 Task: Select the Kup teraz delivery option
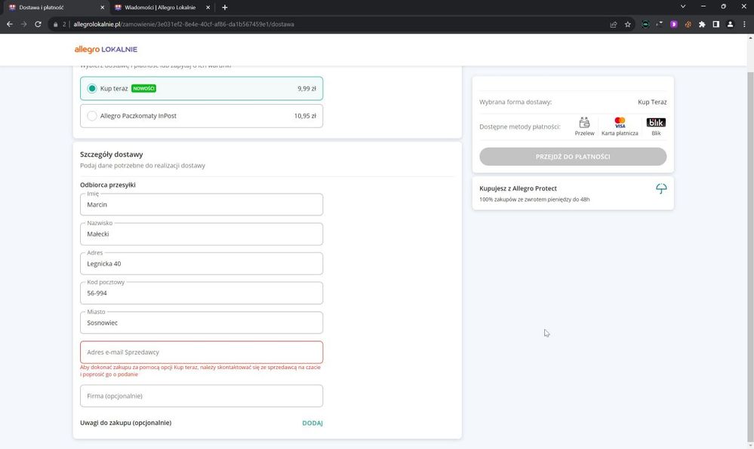click(x=92, y=88)
